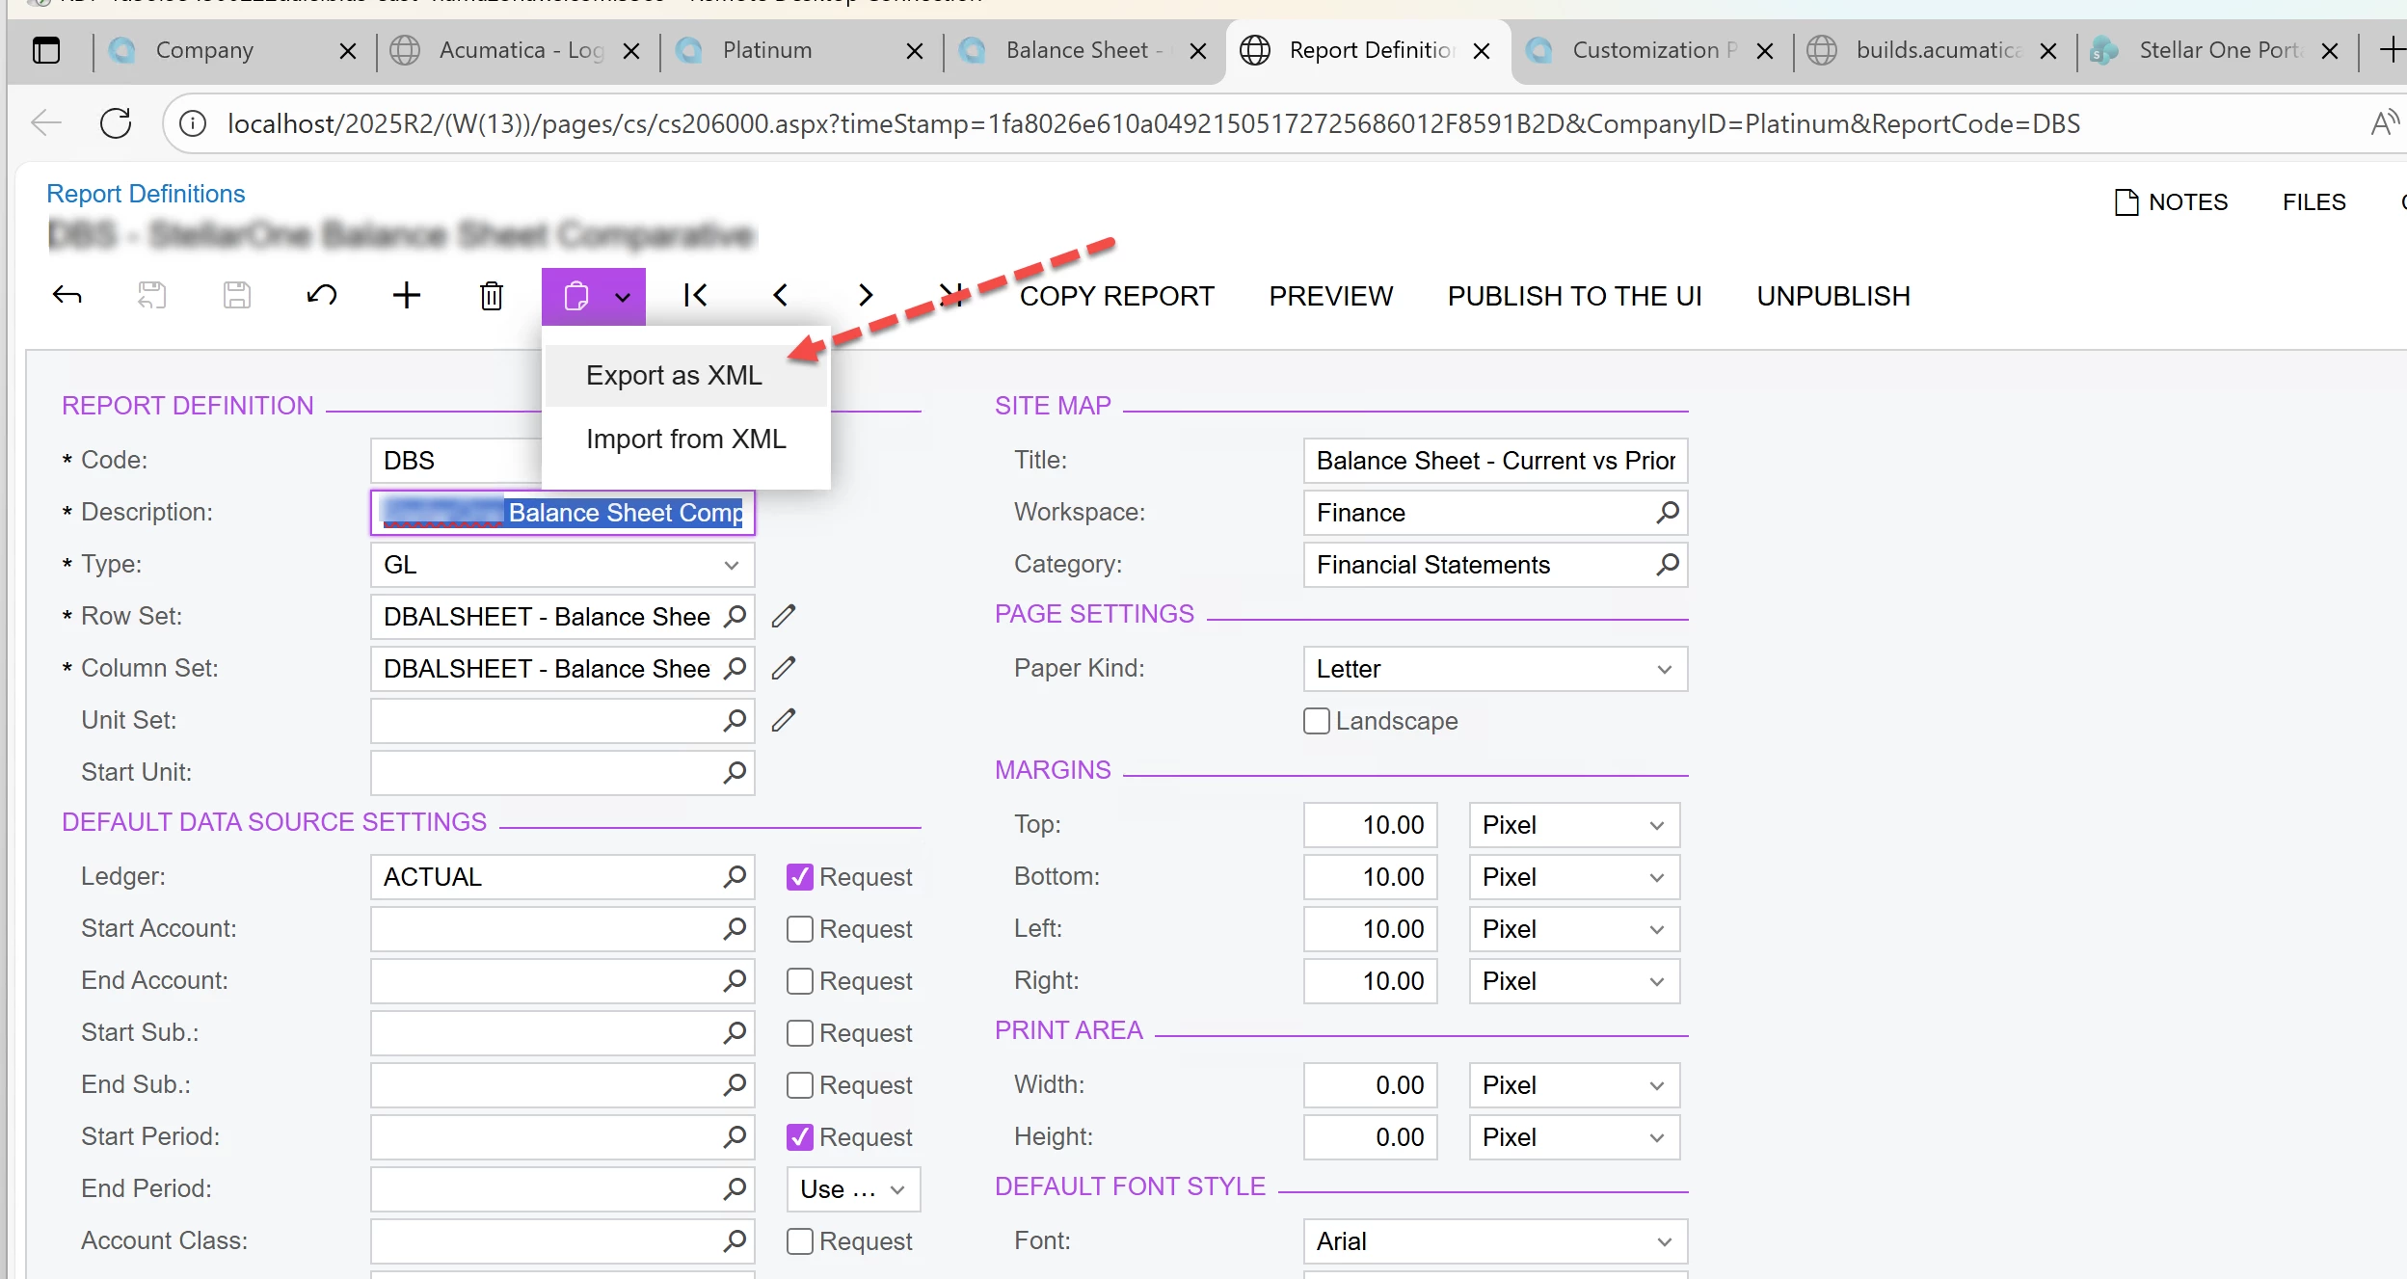
Task: Open Workspace Finance lookup magnifier
Action: coord(1667,513)
